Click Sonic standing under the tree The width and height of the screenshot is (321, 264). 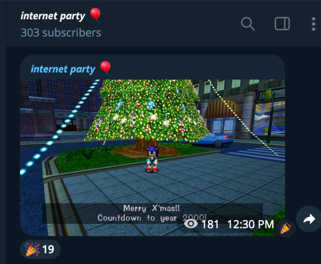(x=152, y=158)
